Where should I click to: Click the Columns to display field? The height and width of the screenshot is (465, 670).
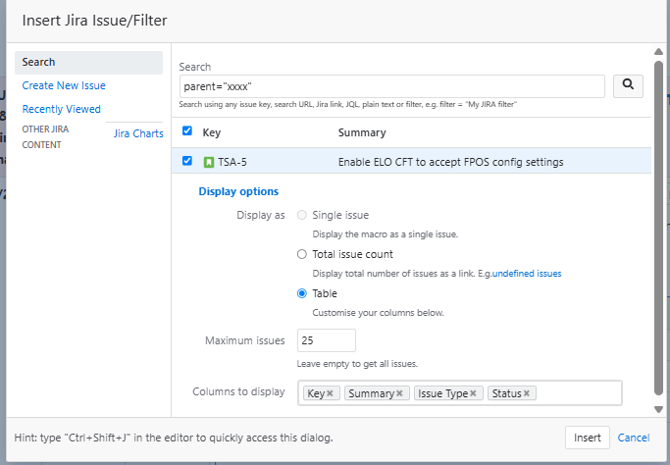460,392
